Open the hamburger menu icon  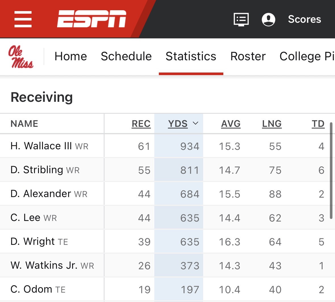(23, 19)
